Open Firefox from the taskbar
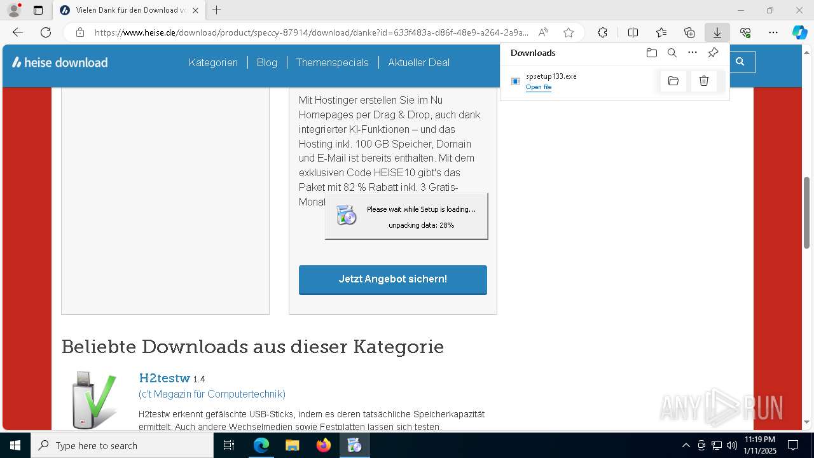 coord(324,445)
